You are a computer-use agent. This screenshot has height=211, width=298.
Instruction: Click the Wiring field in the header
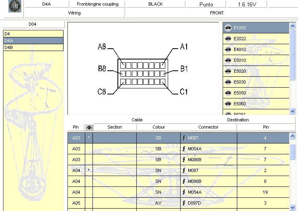[x=74, y=13]
